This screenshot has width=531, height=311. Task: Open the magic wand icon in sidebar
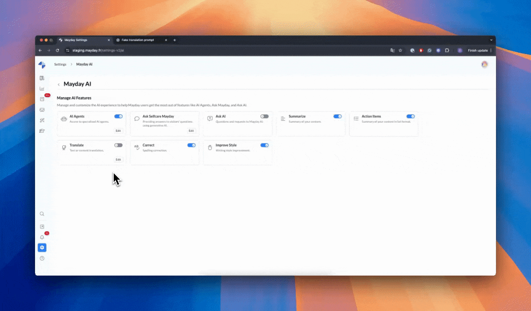coord(42,120)
